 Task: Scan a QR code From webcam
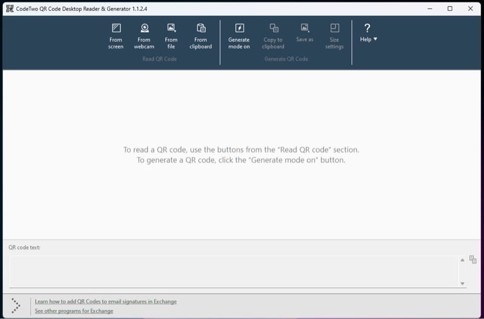[x=144, y=36]
